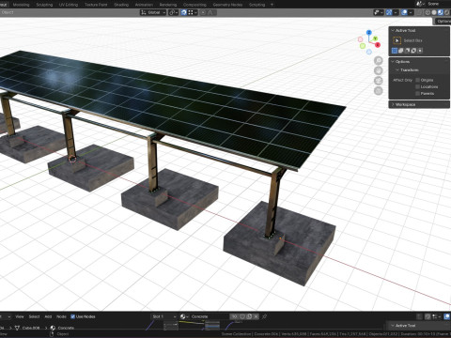The height and width of the screenshot is (338, 451).
Task: Choose the Subtract selection mode icon
Action: (x=407, y=51)
